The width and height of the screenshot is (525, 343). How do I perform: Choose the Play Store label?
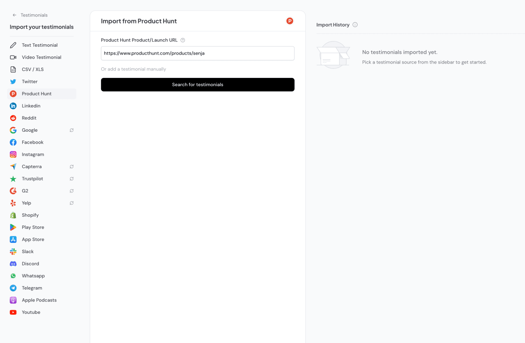(33, 227)
